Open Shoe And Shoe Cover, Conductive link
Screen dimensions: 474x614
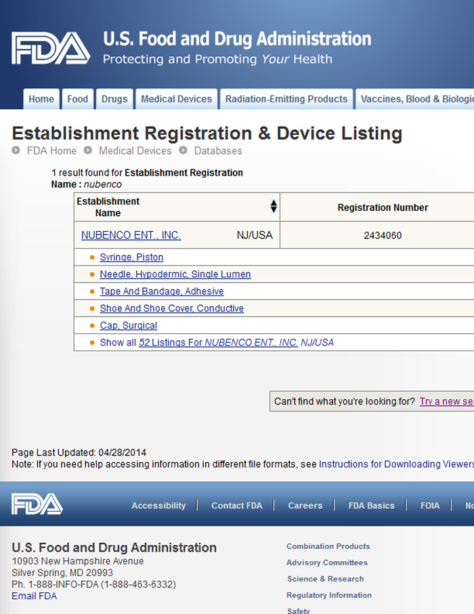[172, 308]
